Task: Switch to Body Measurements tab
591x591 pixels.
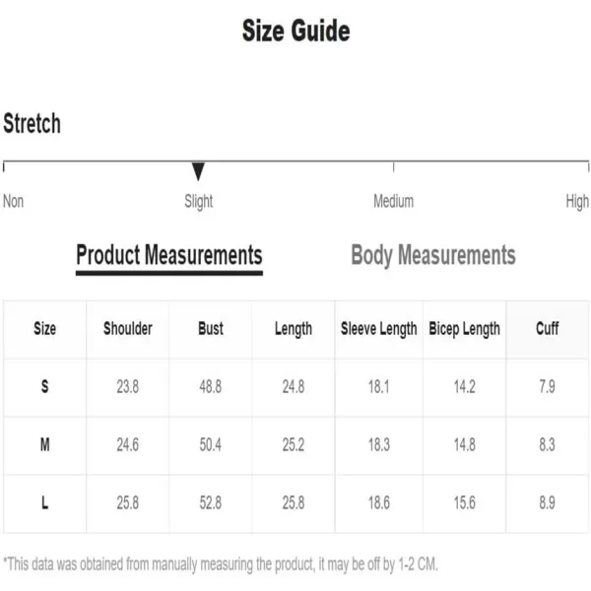Action: [433, 255]
